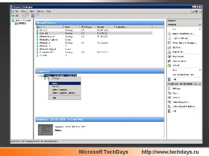Toggle the Show/Hide Console Tree toolbar icon
The image size is (209, 156).
point(27,16)
